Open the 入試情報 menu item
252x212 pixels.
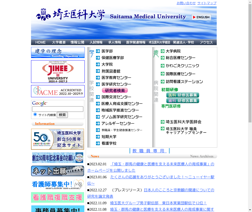pos(96,42)
